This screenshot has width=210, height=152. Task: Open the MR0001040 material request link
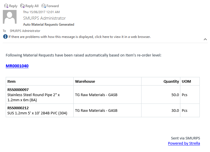(x=17, y=66)
